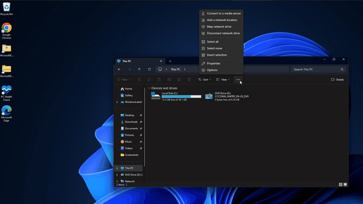The width and height of the screenshot is (363, 204).
Task: Click the search magnifier icon
Action: pyautogui.click(x=342, y=69)
